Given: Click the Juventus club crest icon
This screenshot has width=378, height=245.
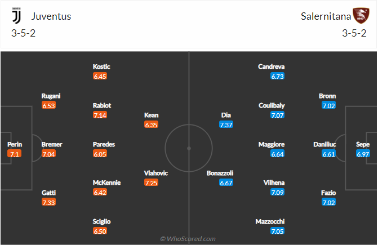Looking at the screenshot, I should coord(16,16).
